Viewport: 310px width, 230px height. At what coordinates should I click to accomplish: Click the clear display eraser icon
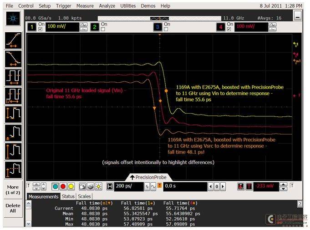pyautogui.click(x=91, y=186)
